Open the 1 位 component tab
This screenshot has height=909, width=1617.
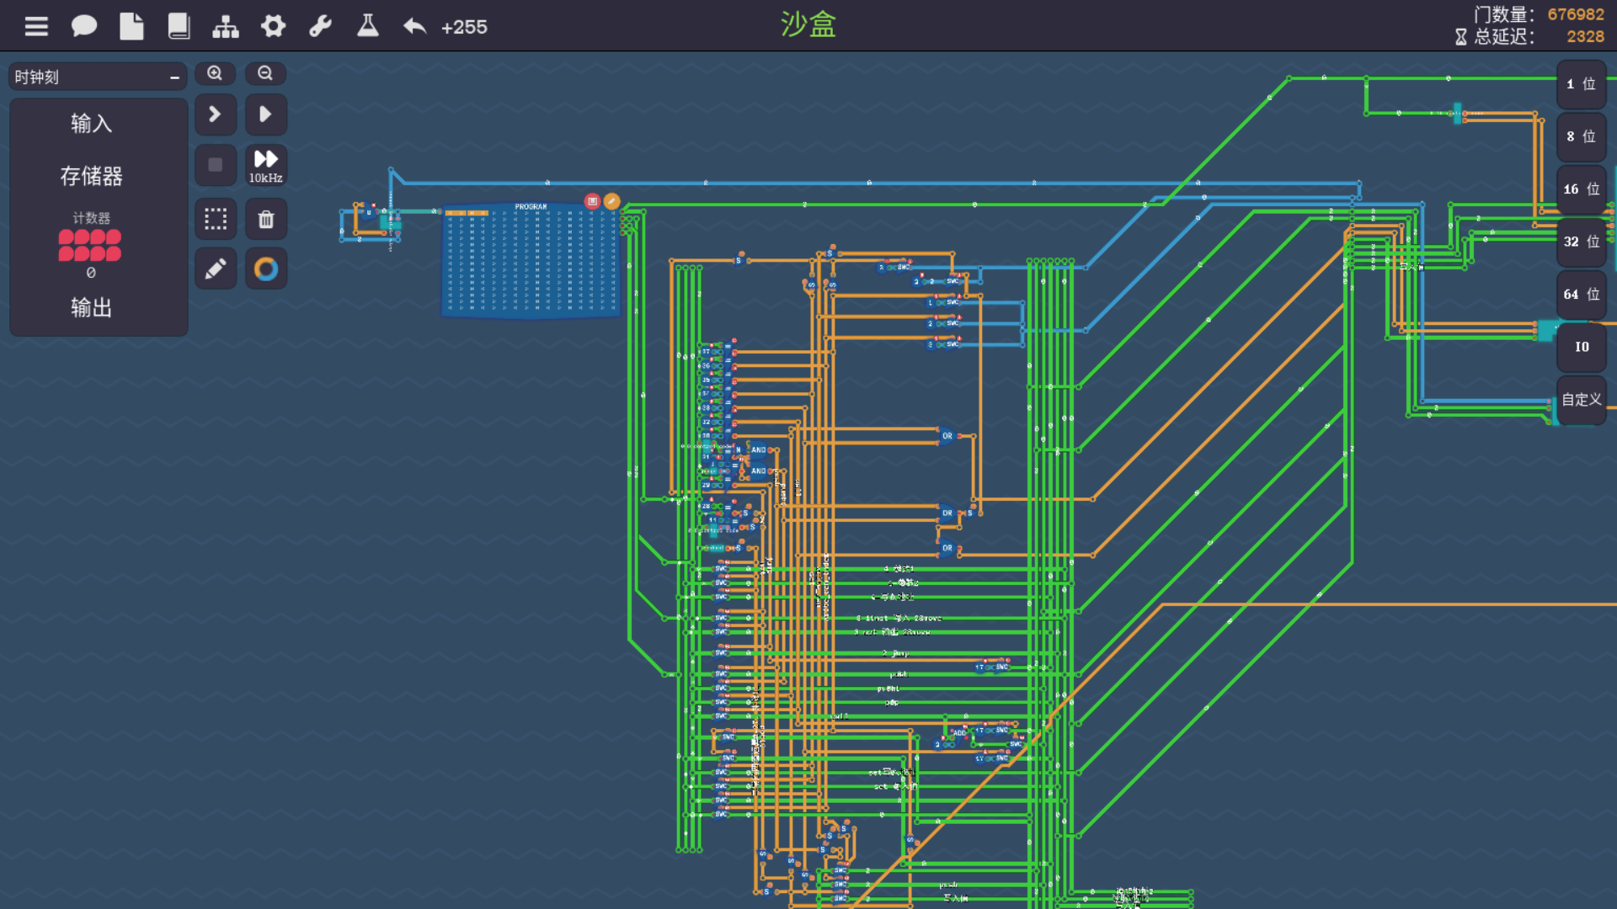pyautogui.click(x=1581, y=84)
